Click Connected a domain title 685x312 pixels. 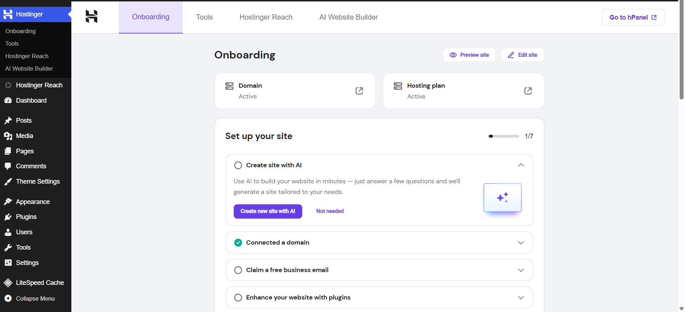click(x=278, y=242)
